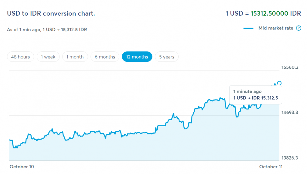This screenshot has height=174, width=307.
Task: Click the 15560.2 y-axis label
Action: point(290,67)
